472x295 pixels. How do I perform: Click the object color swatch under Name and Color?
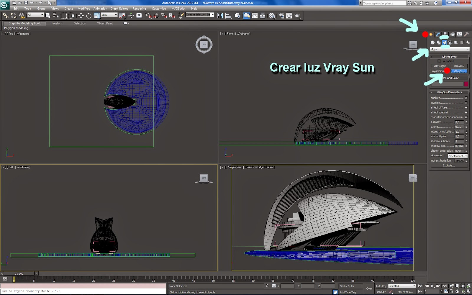pyautogui.click(x=466, y=84)
